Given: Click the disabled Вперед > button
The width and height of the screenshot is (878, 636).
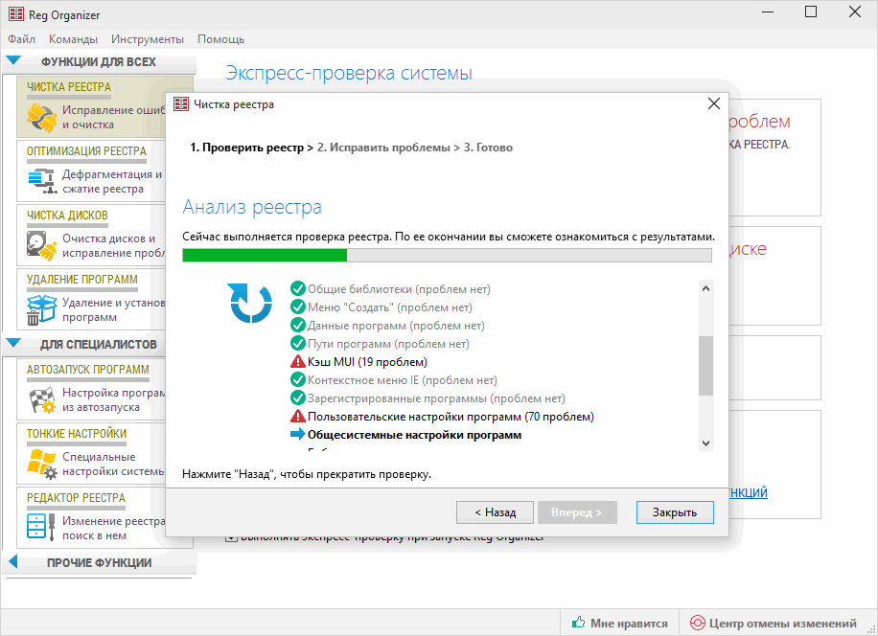Looking at the screenshot, I should coord(577,512).
